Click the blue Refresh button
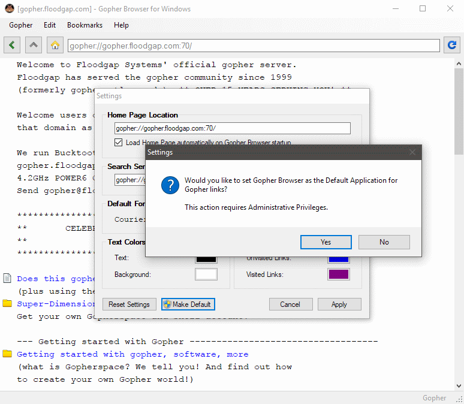Image resolution: width=464 pixels, height=404 pixels. point(451,46)
